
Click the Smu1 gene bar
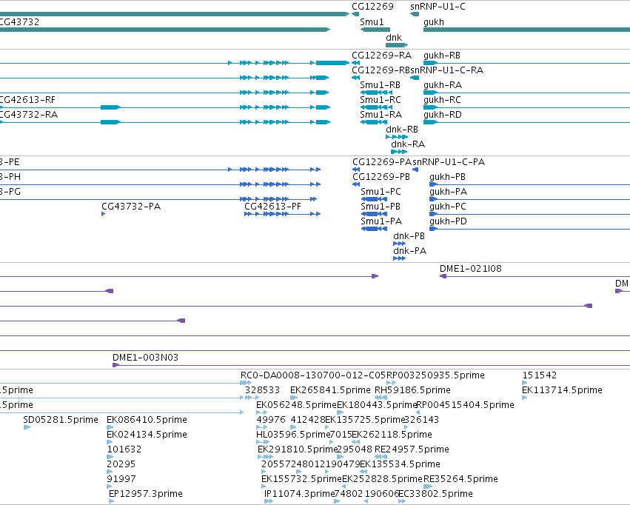coord(375,30)
